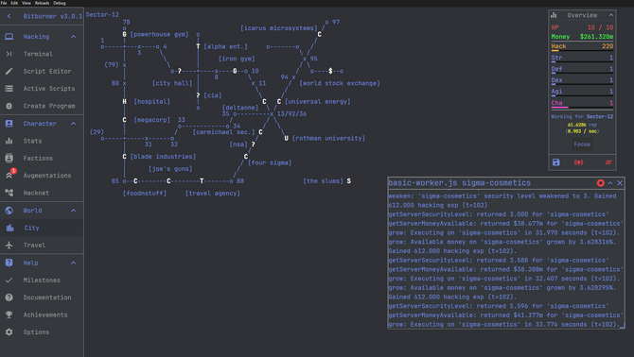Click the World globe icon
This screenshot has width=634, height=357.
coord(9,211)
